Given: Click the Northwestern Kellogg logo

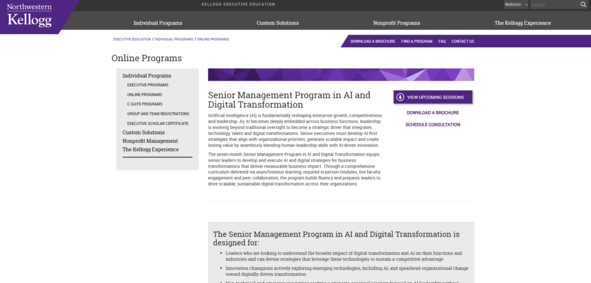Looking at the screenshot, I should (29, 16).
